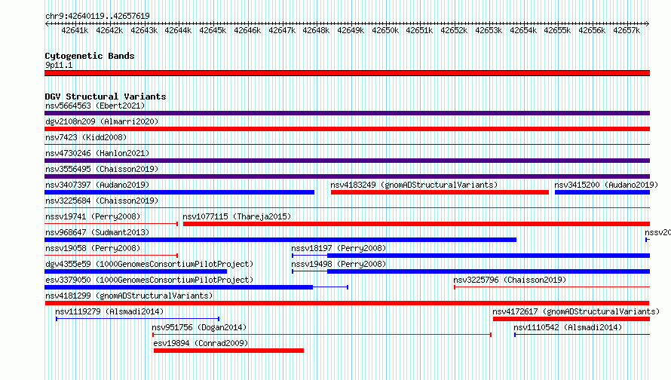Click the 9p11.1 band label
Viewport: 671px width, 380px height.
click(x=59, y=65)
